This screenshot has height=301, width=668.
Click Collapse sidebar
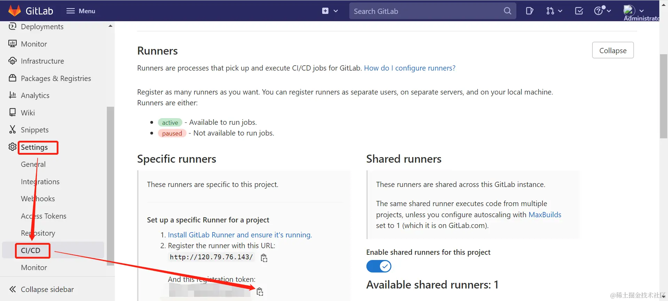click(x=47, y=290)
